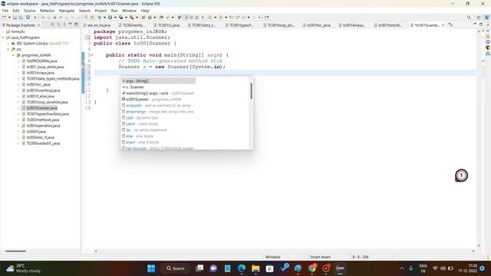Click the 'Writable' status bar entry

pyautogui.click(x=273, y=257)
